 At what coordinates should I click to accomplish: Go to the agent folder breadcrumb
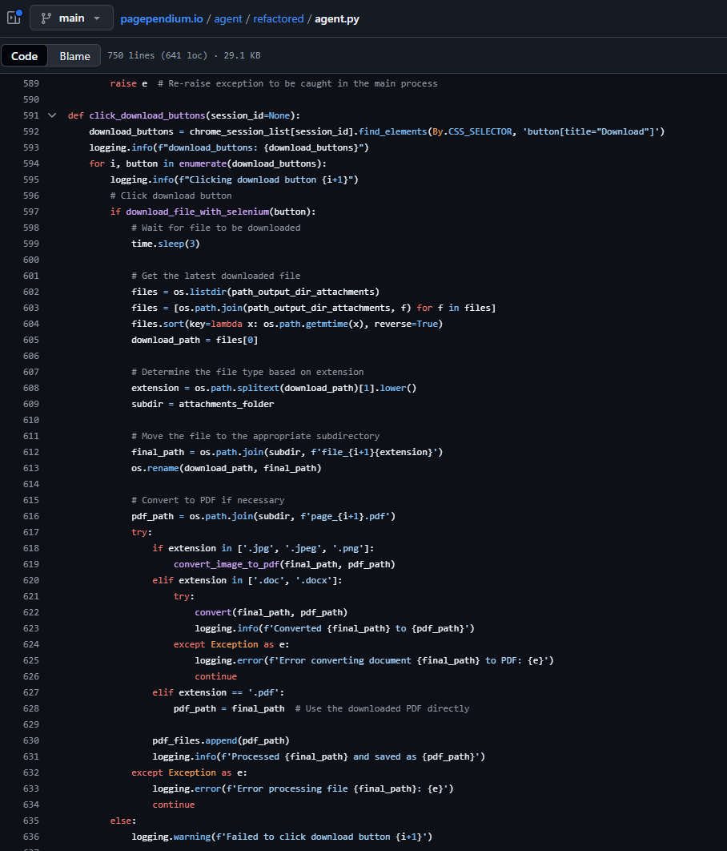[228, 18]
